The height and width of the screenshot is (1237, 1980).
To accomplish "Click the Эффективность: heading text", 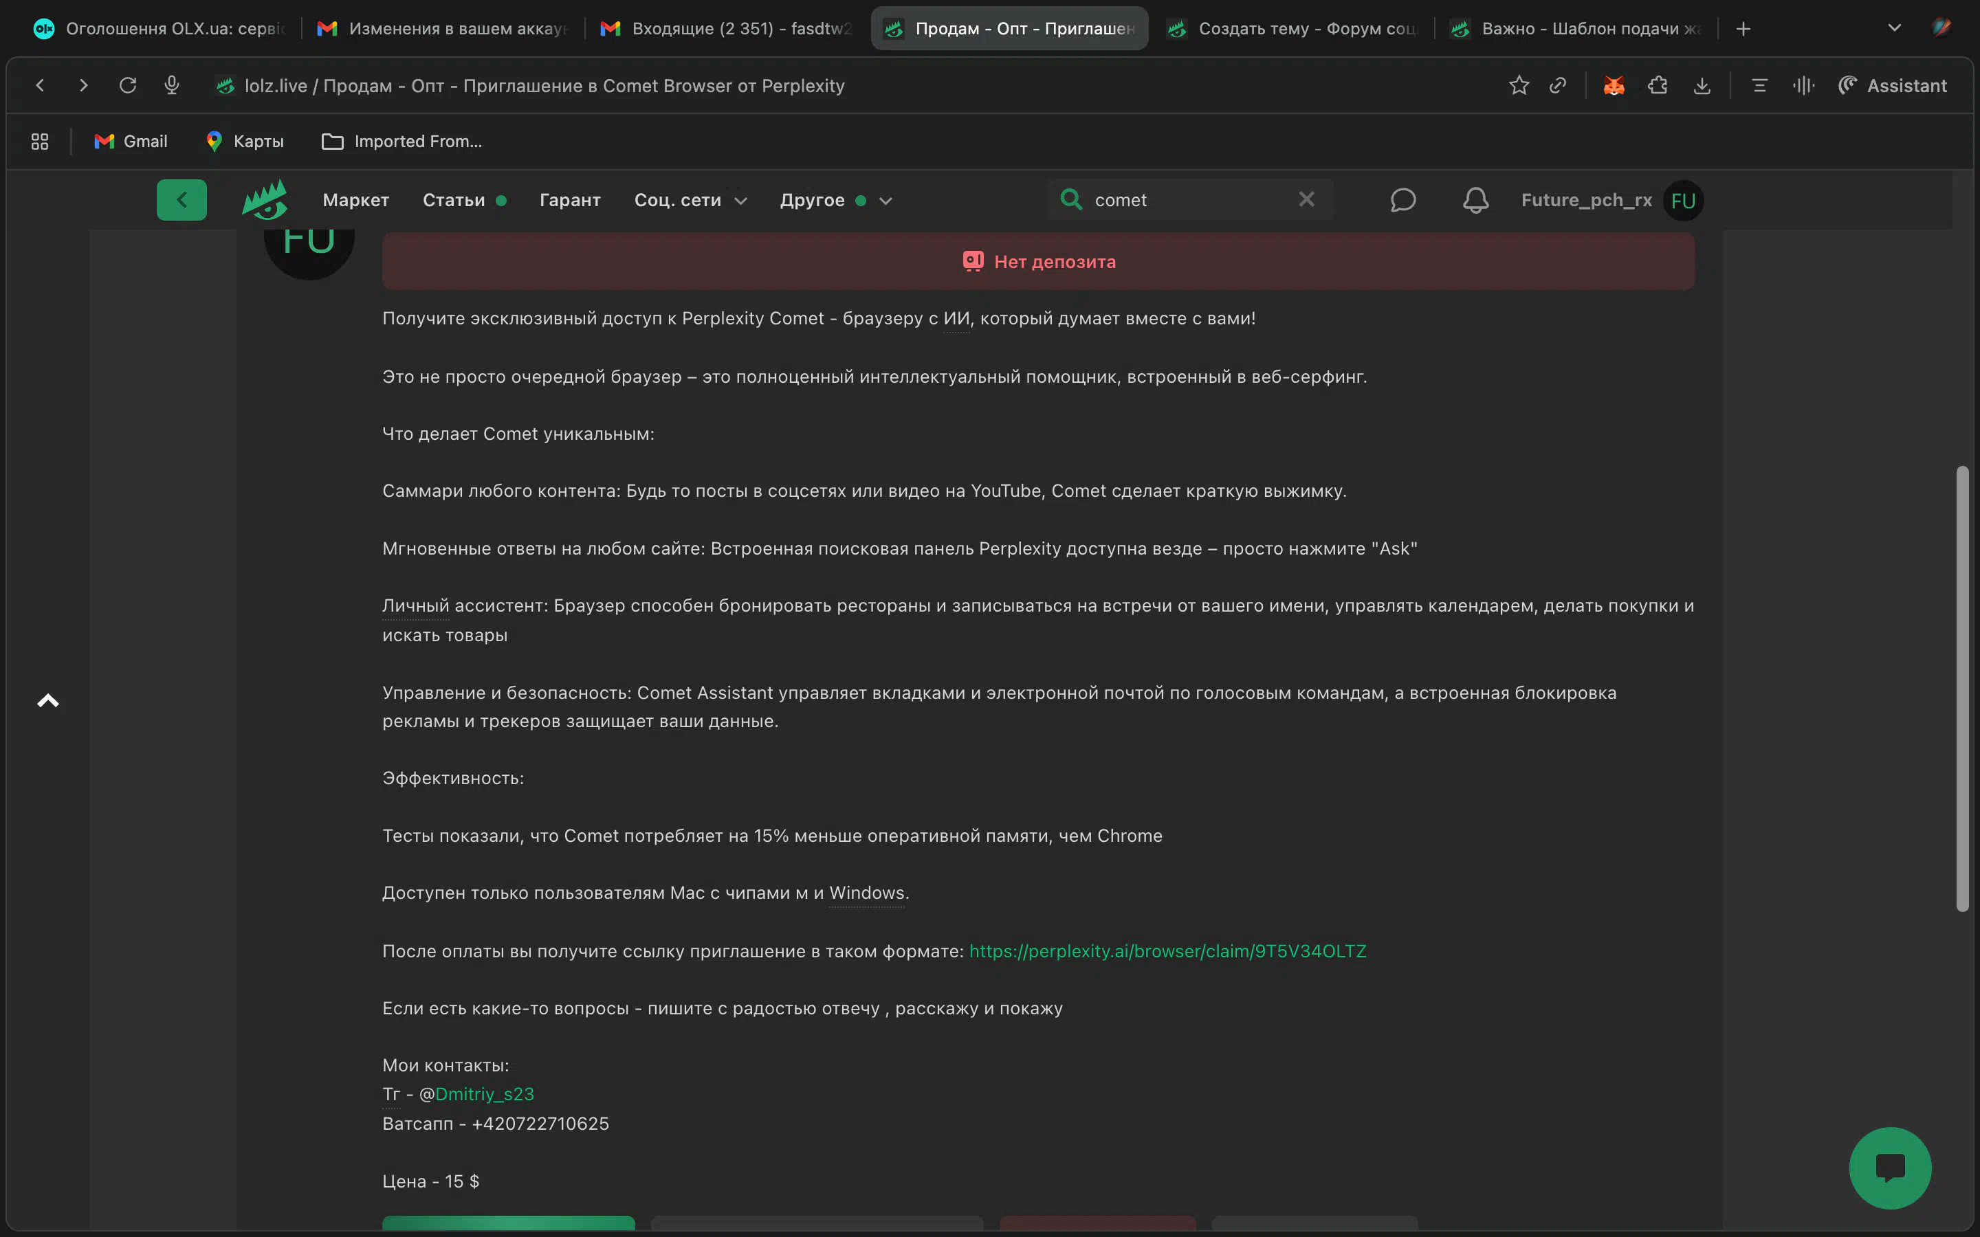I will tap(452, 778).
